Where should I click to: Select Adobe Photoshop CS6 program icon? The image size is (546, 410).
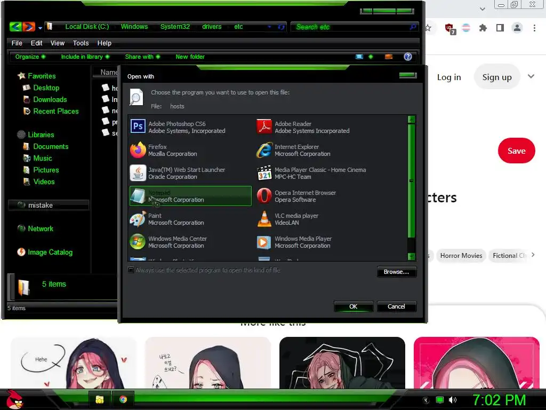click(138, 126)
